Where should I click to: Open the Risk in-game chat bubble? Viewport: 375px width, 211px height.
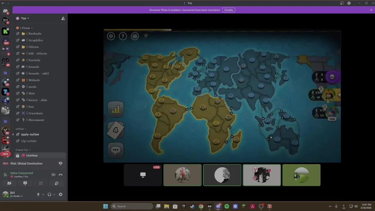[x=116, y=150]
